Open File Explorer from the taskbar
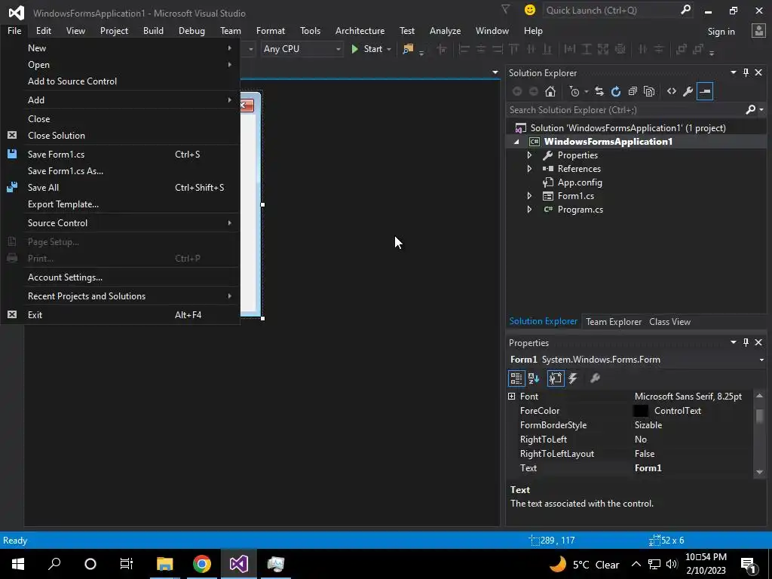The width and height of the screenshot is (772, 579). point(165,564)
